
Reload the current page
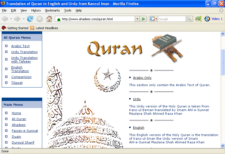[30, 19]
